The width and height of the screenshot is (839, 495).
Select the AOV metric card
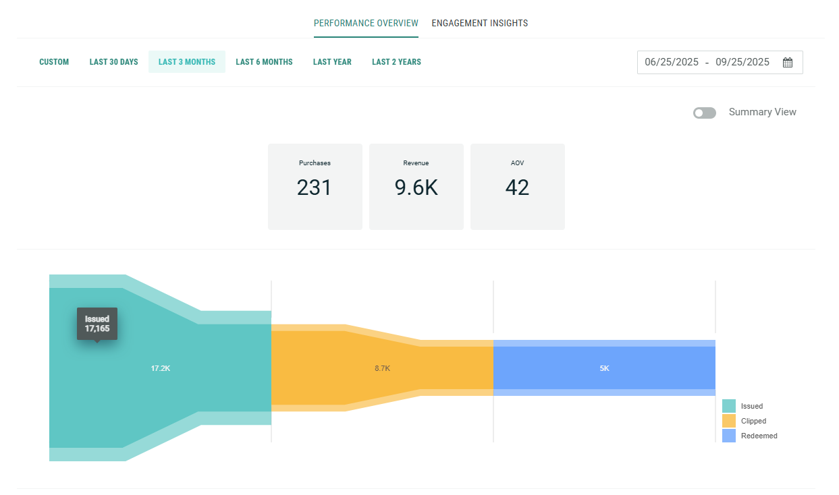point(517,187)
